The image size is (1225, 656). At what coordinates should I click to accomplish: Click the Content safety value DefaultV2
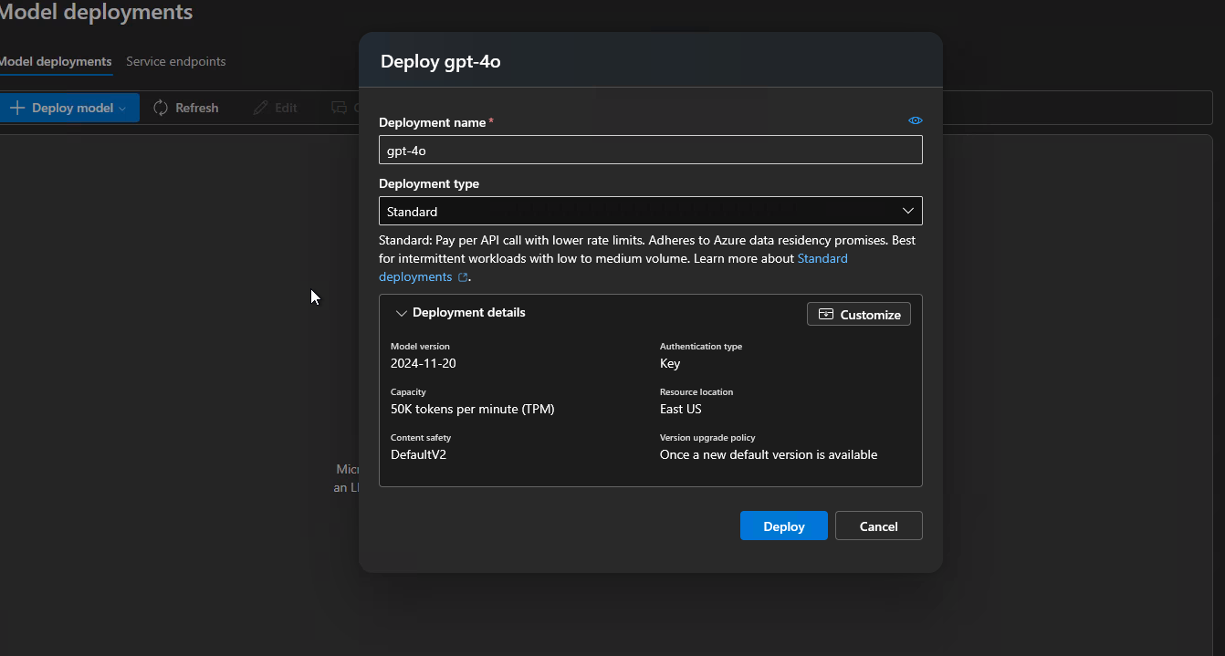click(x=418, y=454)
